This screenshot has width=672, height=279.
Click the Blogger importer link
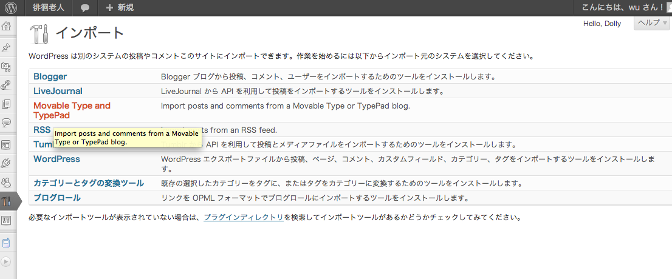click(x=50, y=76)
